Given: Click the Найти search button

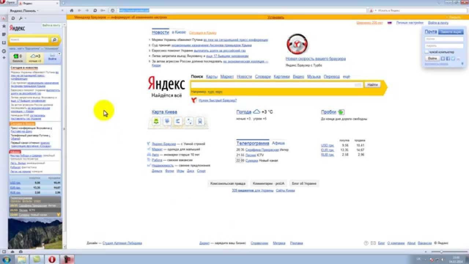Looking at the screenshot, I should pyautogui.click(x=372, y=85).
